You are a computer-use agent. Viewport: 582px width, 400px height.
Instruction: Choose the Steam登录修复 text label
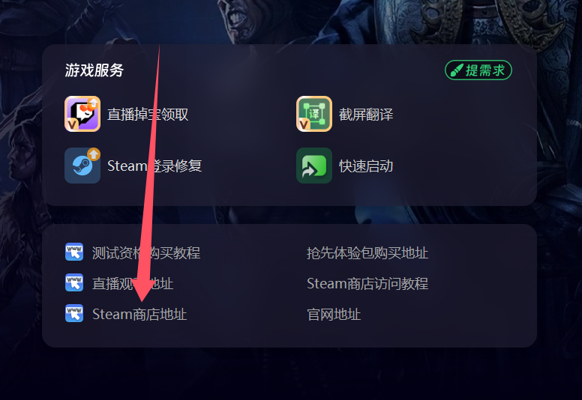[x=154, y=166]
